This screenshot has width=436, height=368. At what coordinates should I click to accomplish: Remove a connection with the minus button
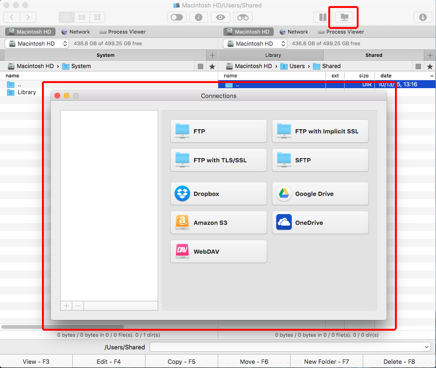point(78,306)
